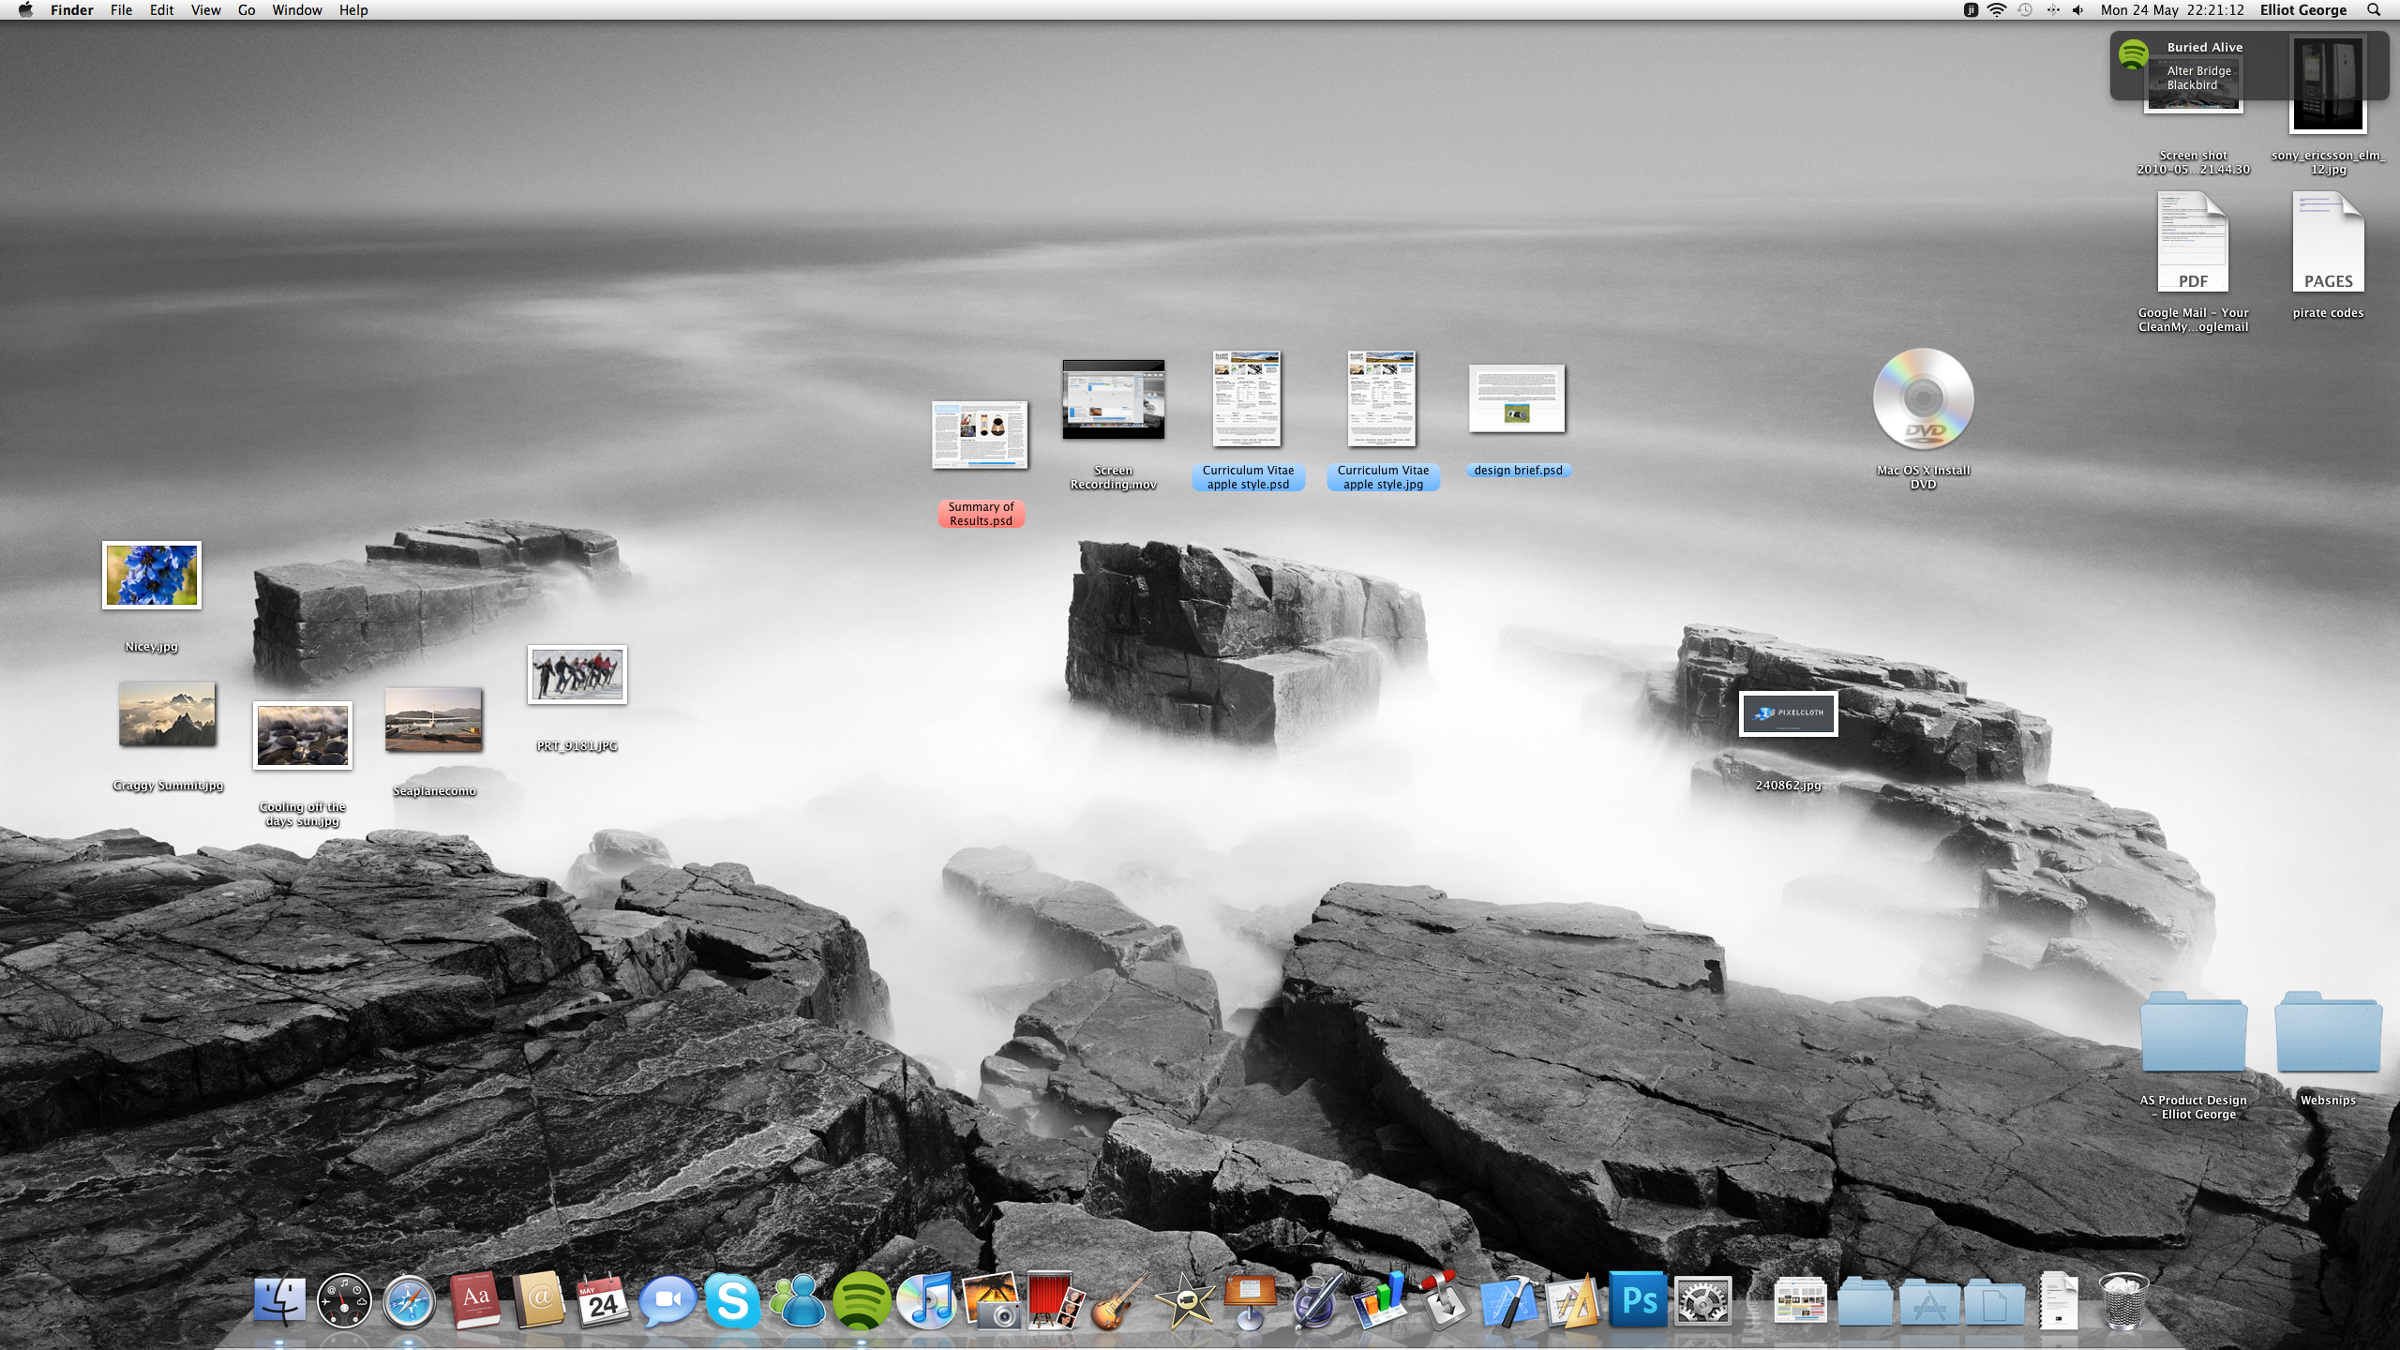Image resolution: width=2400 pixels, height=1350 pixels.
Task: Select the Websnips folder
Action: (2328, 1031)
